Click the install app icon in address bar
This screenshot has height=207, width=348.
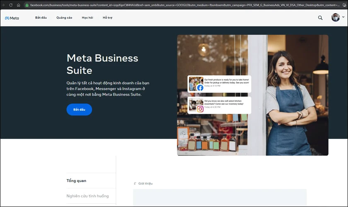[344, 5]
